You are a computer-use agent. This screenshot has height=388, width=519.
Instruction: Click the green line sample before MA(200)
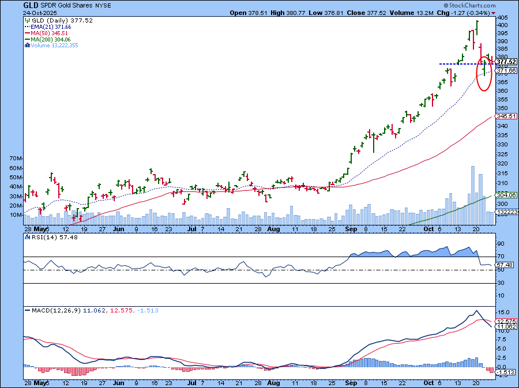28,39
